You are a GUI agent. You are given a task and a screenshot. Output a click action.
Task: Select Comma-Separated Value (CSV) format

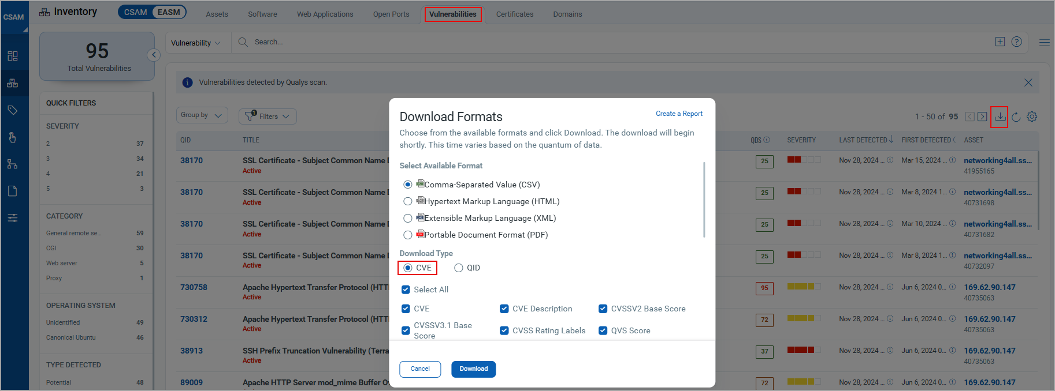pyautogui.click(x=408, y=185)
